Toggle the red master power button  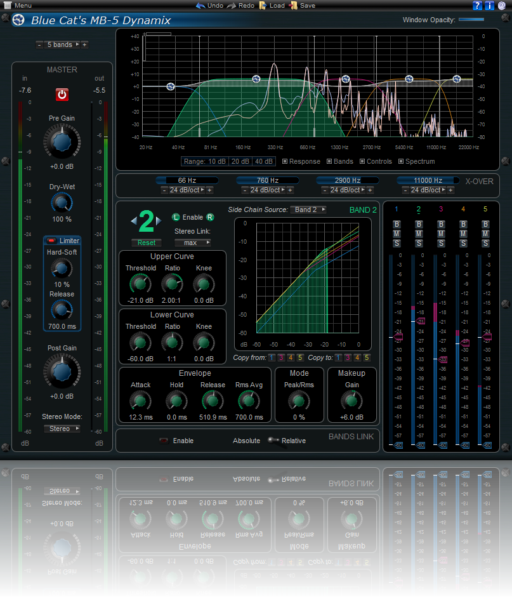click(x=62, y=95)
